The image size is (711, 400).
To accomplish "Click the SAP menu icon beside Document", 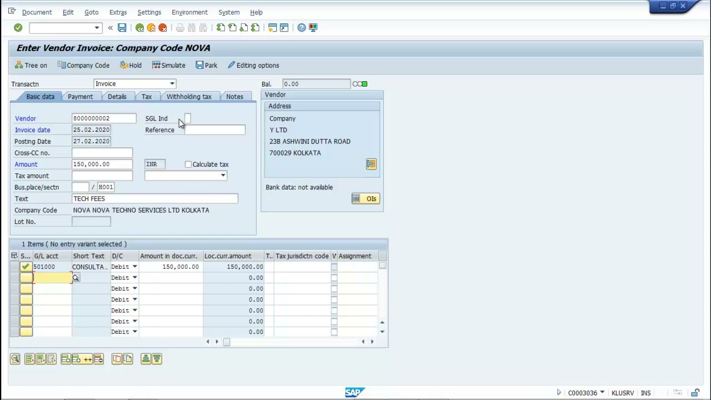I will [x=12, y=12].
